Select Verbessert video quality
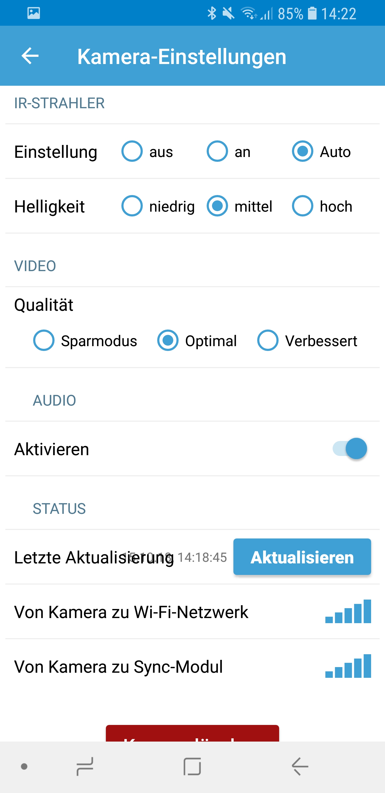 268,341
